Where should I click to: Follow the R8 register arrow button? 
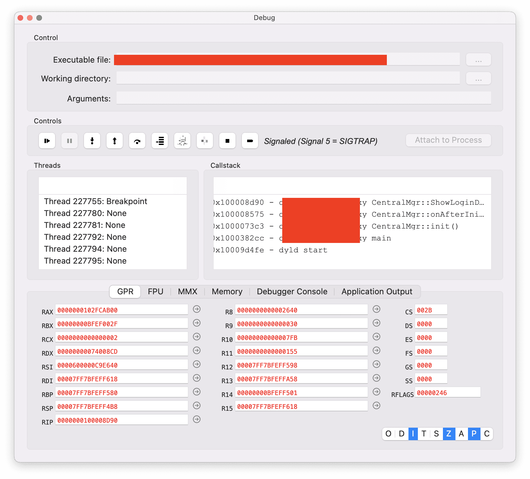pyautogui.click(x=377, y=309)
